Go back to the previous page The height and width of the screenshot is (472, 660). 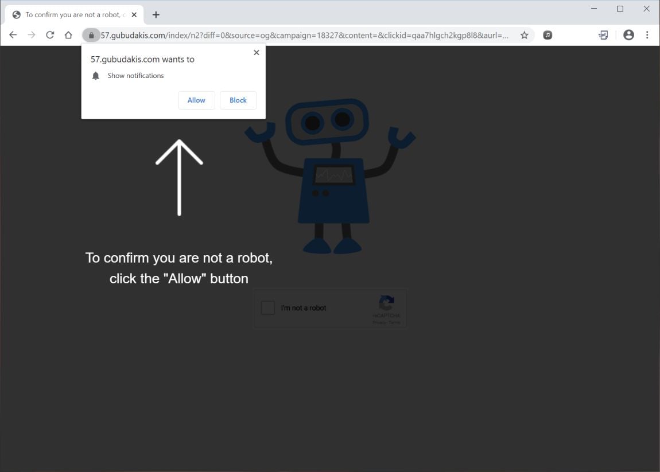13,35
